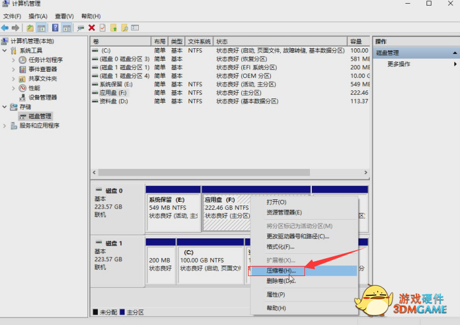The width and height of the screenshot is (460, 325).
Task: Select 资源管理器(E) in context menu
Action: (x=304, y=212)
